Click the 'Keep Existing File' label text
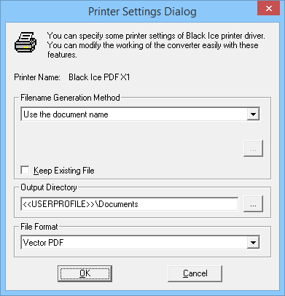Viewport: 285px width, 296px height. [x=64, y=171]
